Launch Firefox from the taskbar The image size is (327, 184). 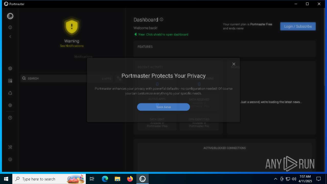[130, 179]
